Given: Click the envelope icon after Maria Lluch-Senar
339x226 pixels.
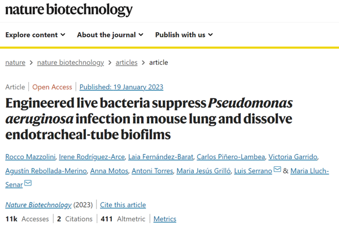Looking at the screenshot, I should [28, 184].
